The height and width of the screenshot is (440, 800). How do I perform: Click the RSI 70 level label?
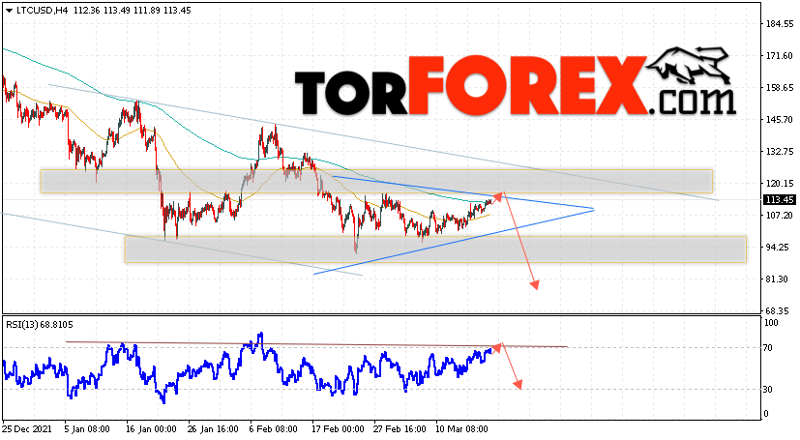pos(768,348)
